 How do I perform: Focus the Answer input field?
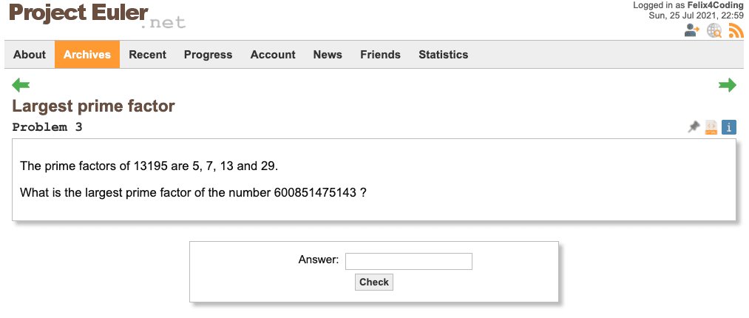point(408,261)
